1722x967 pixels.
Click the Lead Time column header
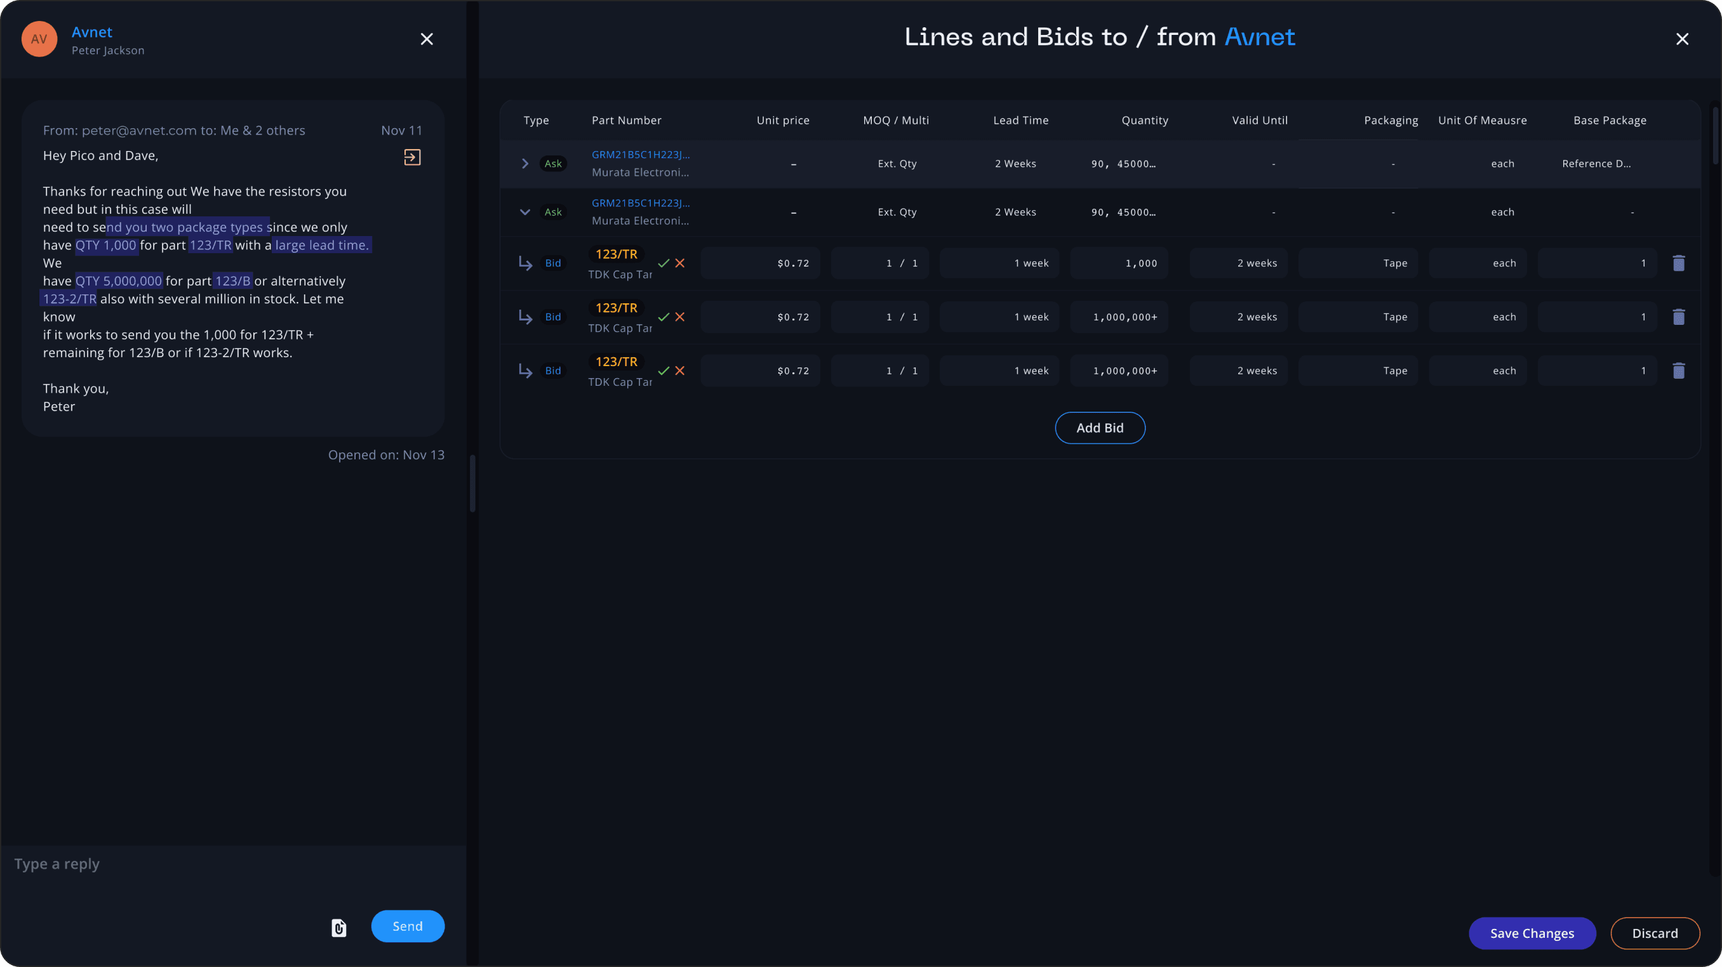[1021, 120]
